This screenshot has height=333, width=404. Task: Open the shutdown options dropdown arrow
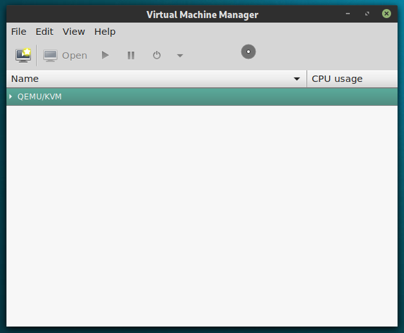(180, 55)
